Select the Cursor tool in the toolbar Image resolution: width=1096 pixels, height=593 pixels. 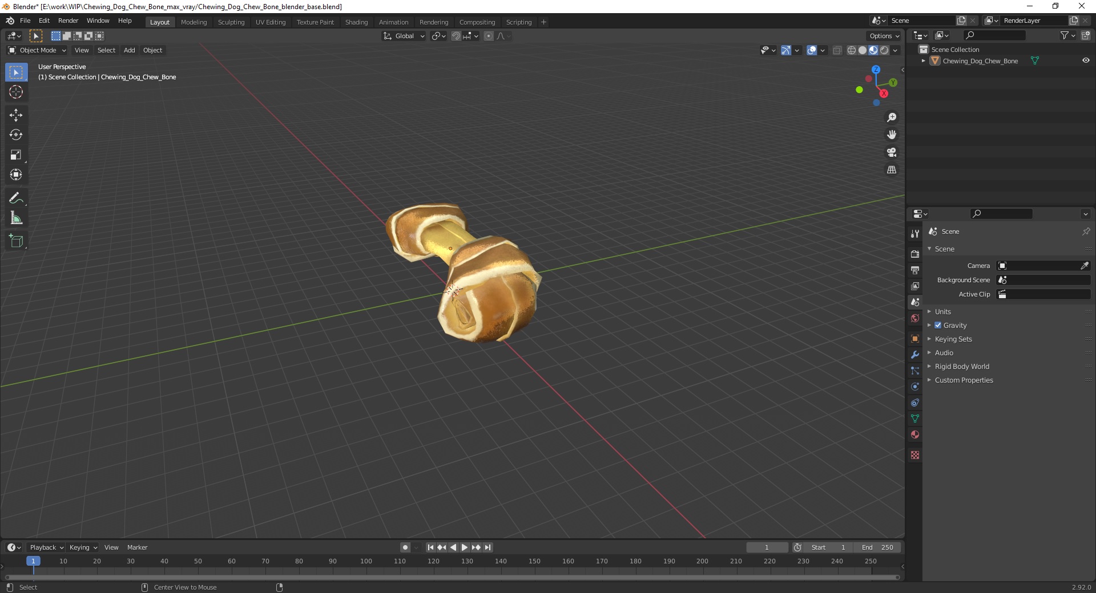click(16, 92)
